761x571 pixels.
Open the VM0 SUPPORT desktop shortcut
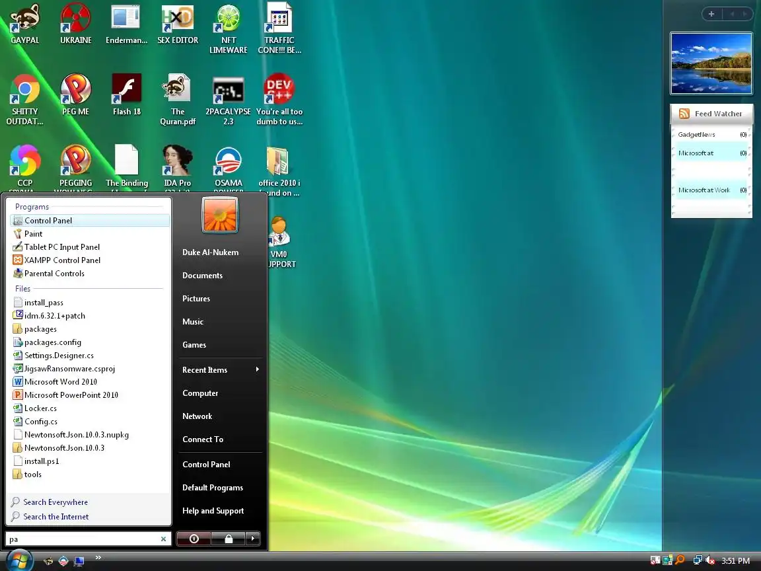[281, 242]
